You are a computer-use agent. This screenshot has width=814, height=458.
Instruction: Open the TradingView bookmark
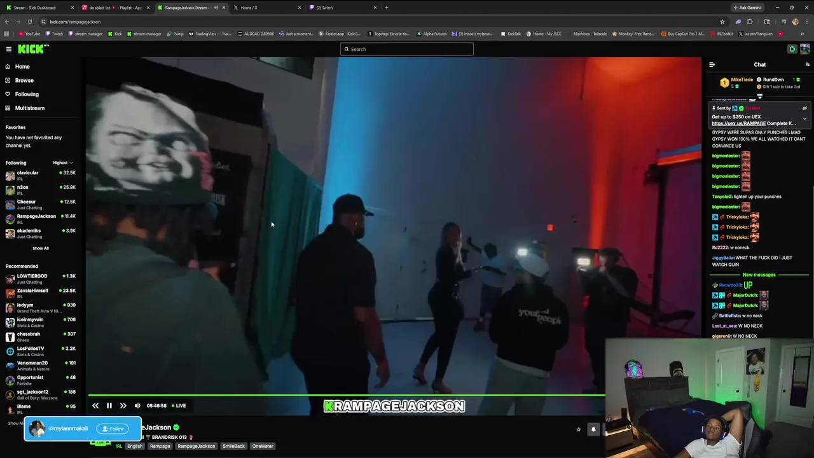pos(210,34)
